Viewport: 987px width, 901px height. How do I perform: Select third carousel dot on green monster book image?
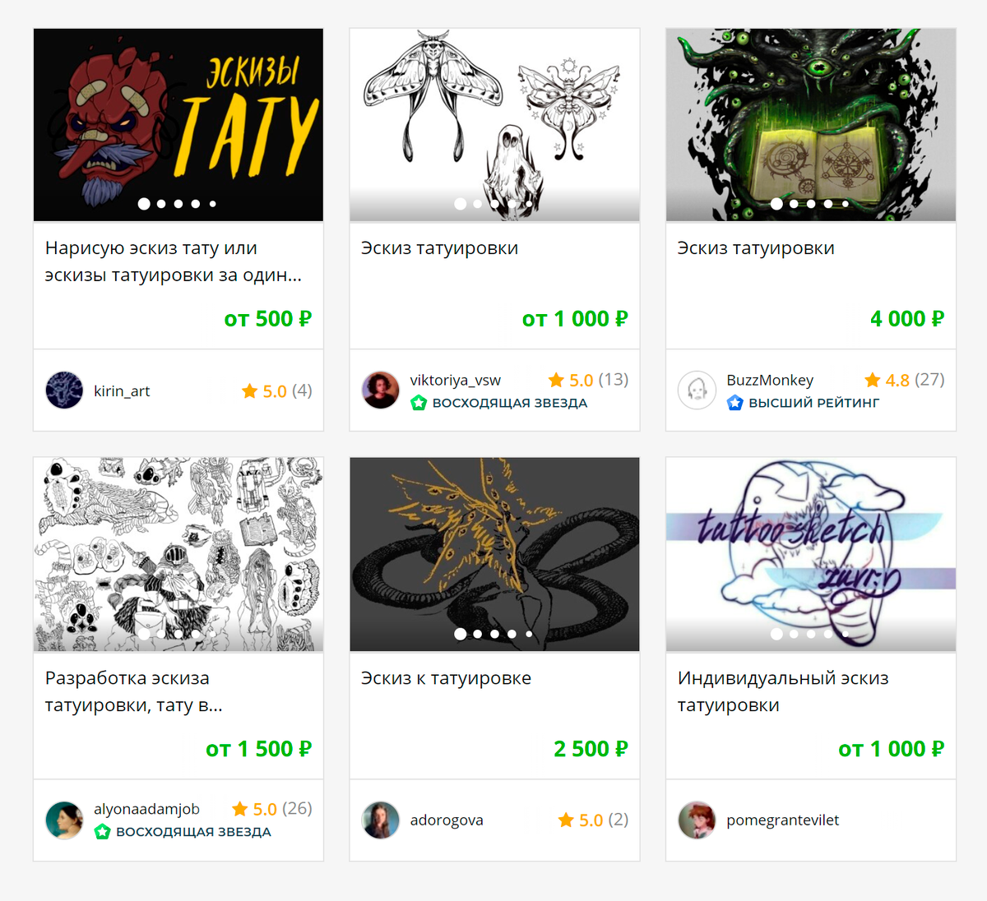(x=811, y=204)
